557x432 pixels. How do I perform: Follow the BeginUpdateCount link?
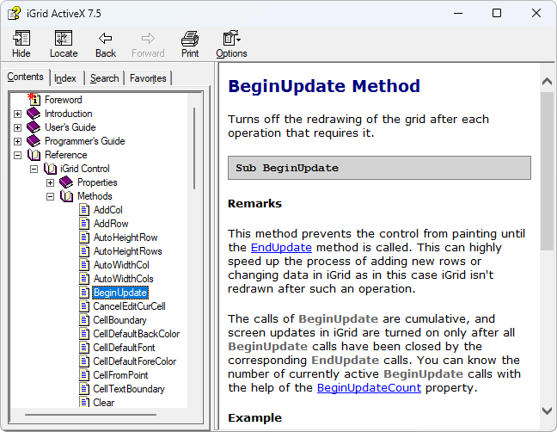369,387
